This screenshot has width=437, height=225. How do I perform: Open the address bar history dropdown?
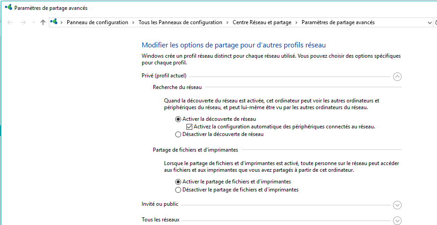[429, 22]
